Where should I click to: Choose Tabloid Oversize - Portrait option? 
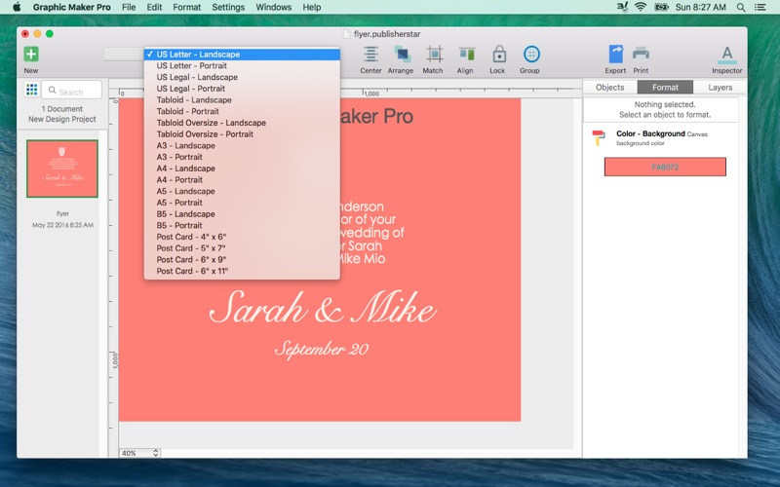pyautogui.click(x=242, y=134)
